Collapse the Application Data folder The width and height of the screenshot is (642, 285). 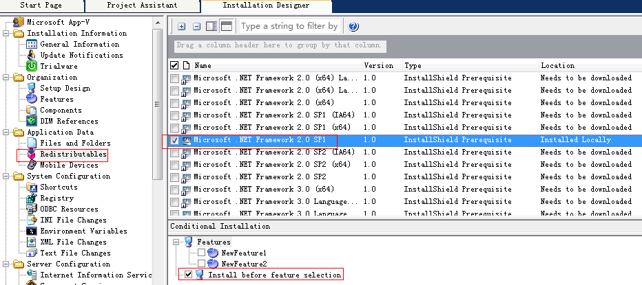6,133
